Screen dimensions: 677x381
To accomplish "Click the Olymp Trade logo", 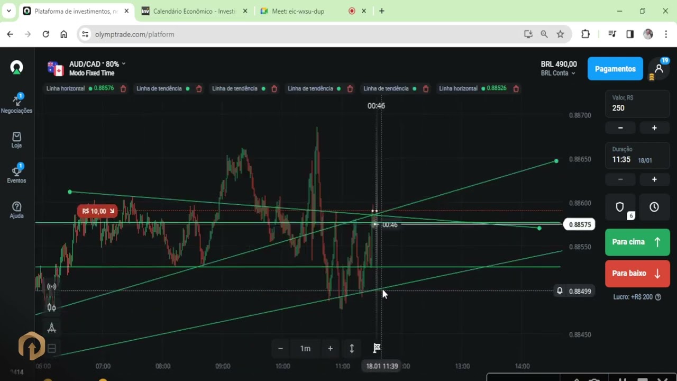I will [x=17, y=68].
